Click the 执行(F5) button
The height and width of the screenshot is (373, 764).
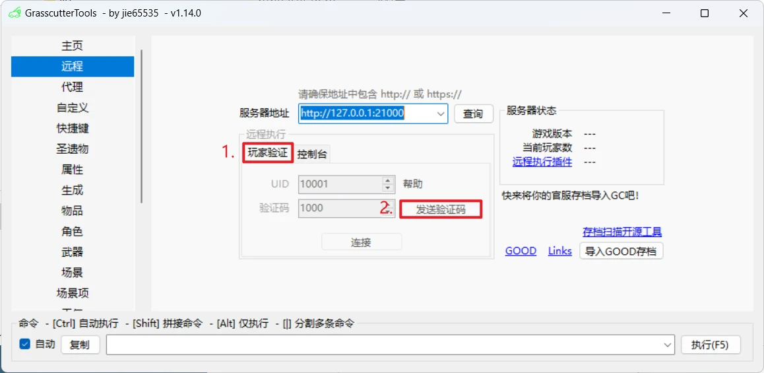[x=711, y=345]
